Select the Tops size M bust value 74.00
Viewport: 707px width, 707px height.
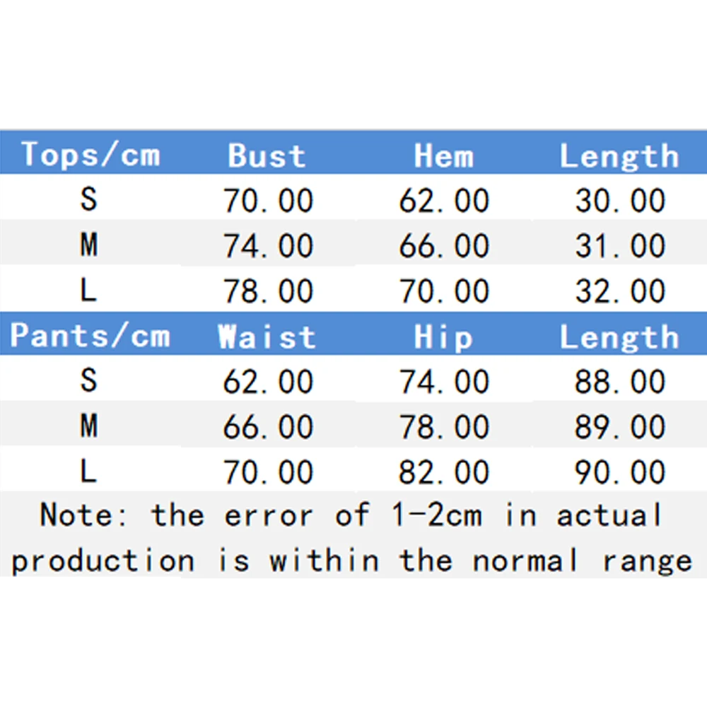click(268, 246)
